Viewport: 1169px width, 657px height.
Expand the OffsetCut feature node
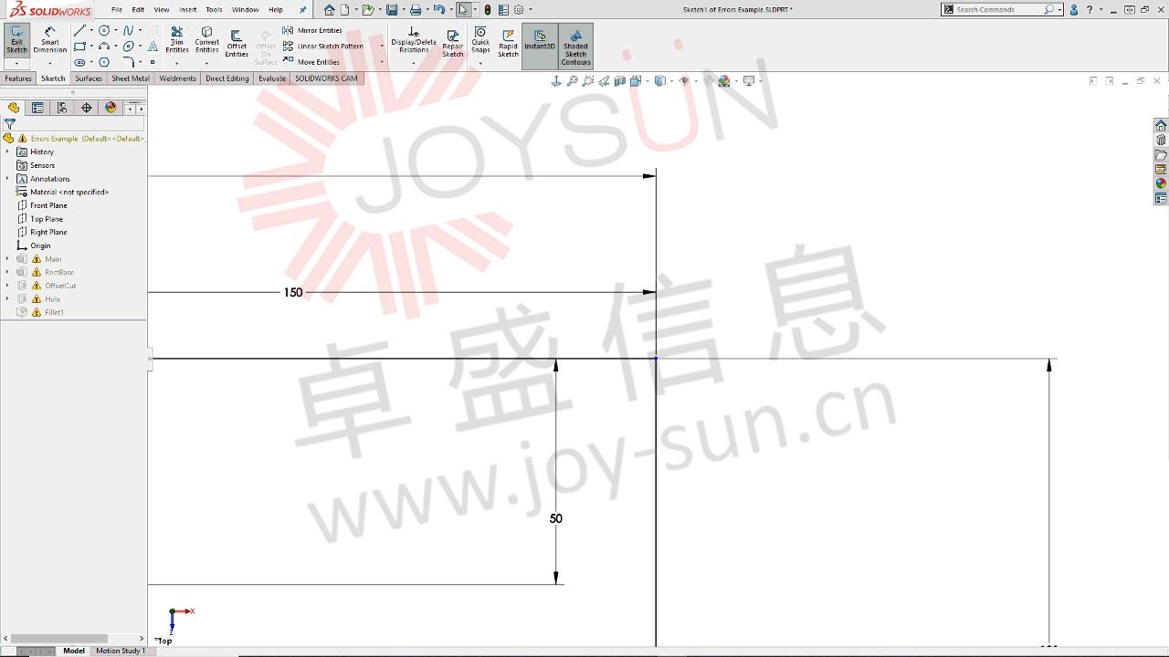(7, 286)
